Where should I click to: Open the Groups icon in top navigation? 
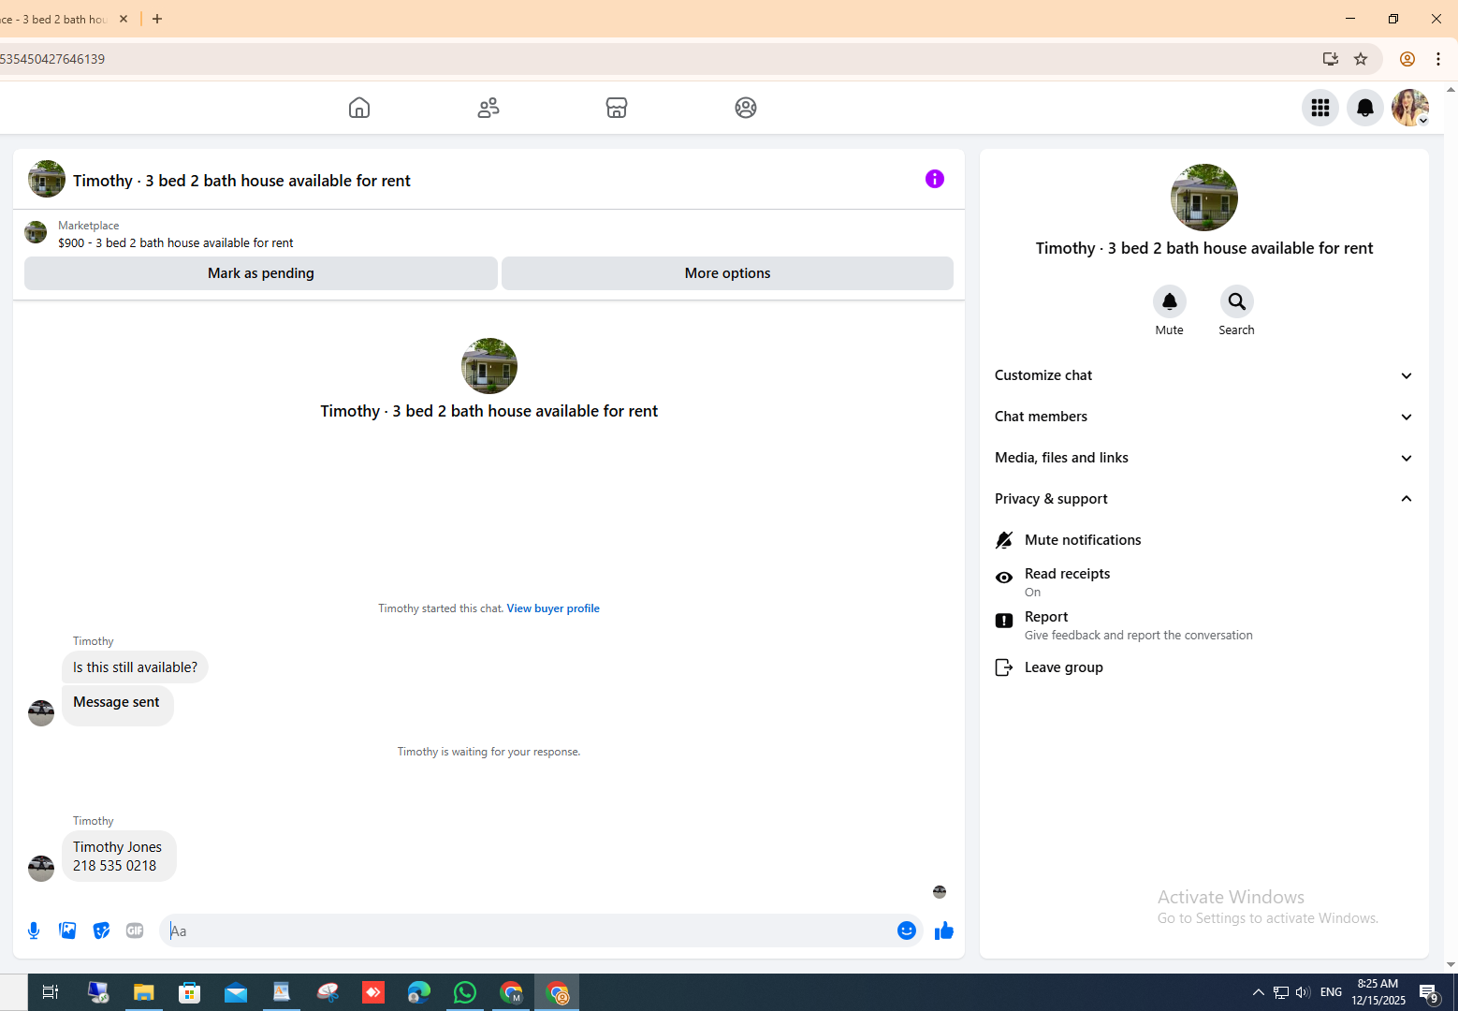[746, 108]
